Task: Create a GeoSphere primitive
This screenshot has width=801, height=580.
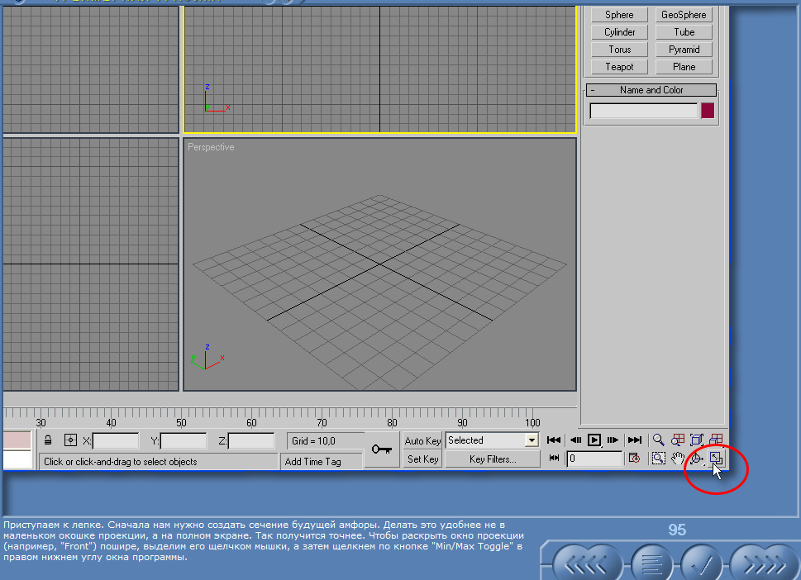Action: click(x=684, y=15)
